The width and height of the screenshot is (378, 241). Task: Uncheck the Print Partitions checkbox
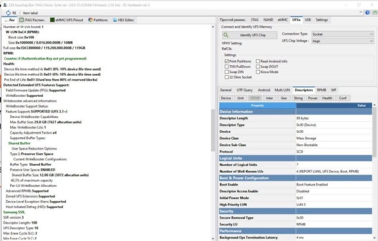coord(227,61)
